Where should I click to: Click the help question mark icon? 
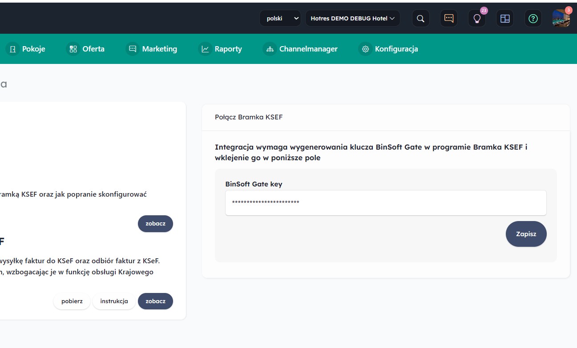tap(533, 19)
